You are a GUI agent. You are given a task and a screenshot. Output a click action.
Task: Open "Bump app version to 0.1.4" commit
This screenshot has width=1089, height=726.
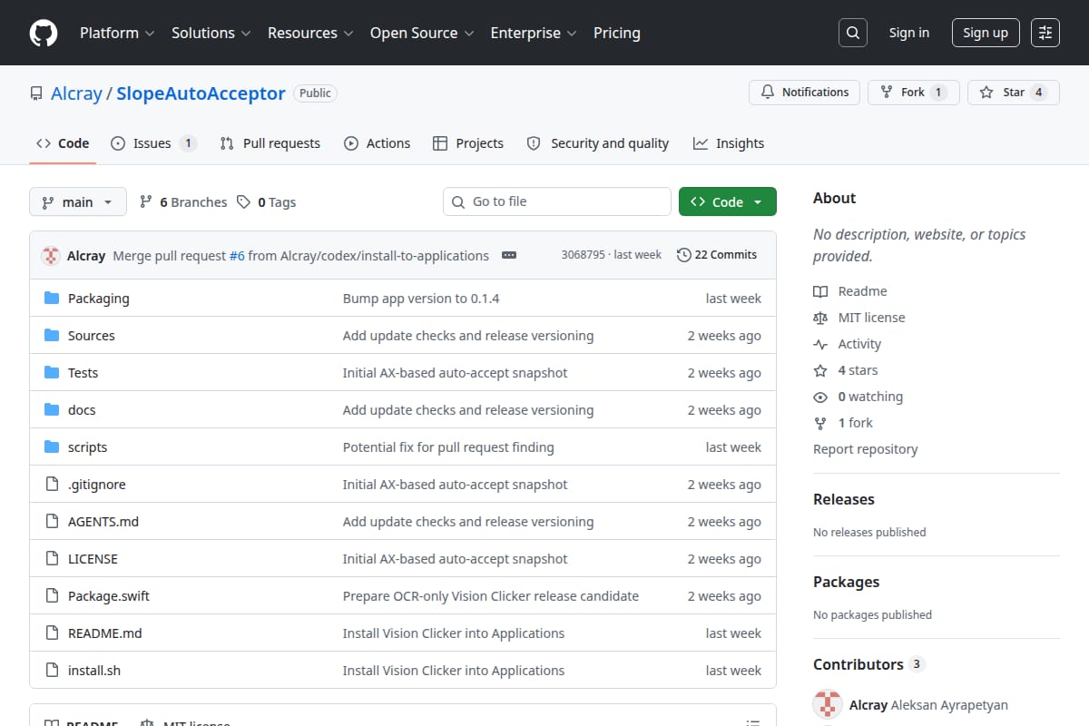421,299
